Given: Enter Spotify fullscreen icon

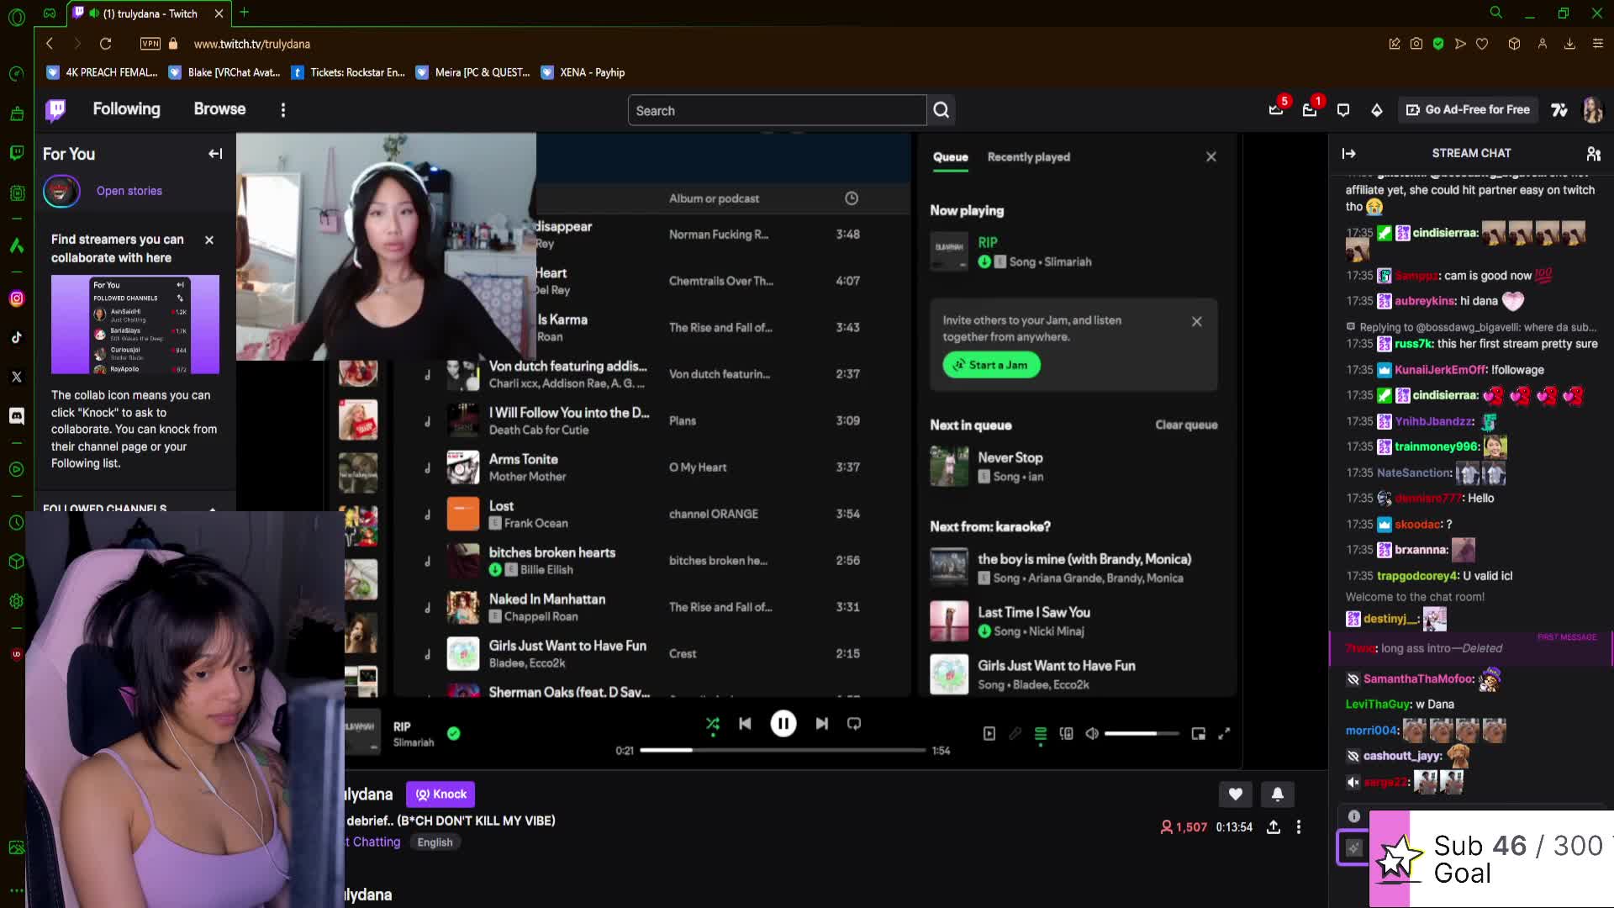Looking at the screenshot, I should [x=1224, y=734].
